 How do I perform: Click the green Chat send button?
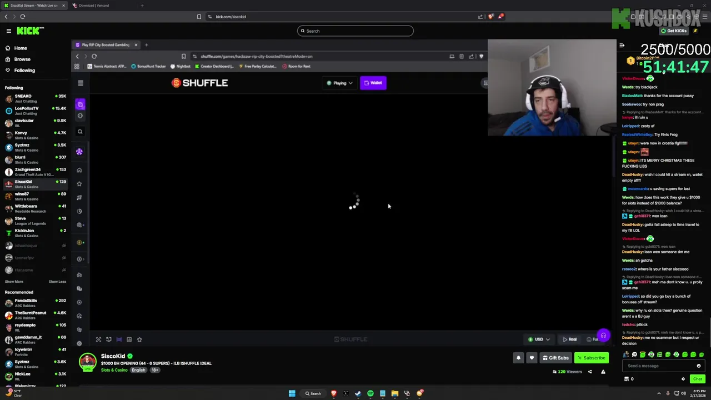pyautogui.click(x=698, y=379)
